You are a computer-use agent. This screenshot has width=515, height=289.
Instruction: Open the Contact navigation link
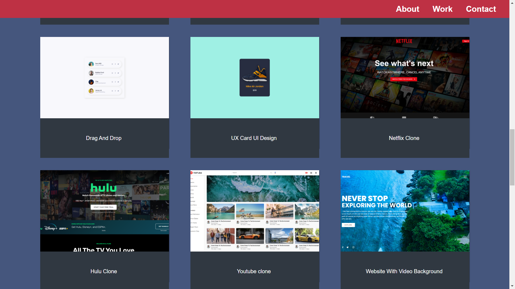pos(481,9)
